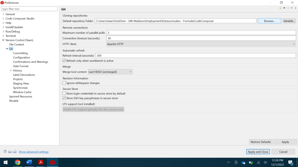Open the Show advanced settings link
The width and height of the screenshot is (298, 167).
click(x=34, y=152)
